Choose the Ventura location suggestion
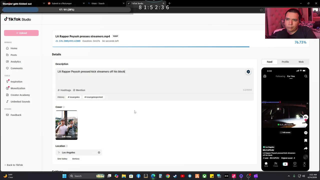The height and width of the screenshot is (180, 320). [x=76, y=159]
